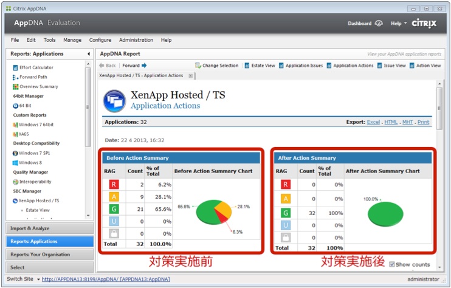Click the report pane scroll-down arrow
This screenshot has height=288, width=451.
pos(439,267)
